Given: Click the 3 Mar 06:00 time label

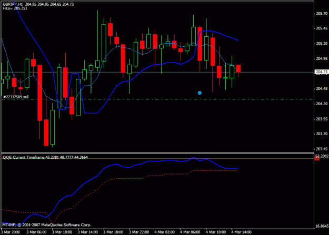Looking at the screenshot, I should tap(36, 232).
